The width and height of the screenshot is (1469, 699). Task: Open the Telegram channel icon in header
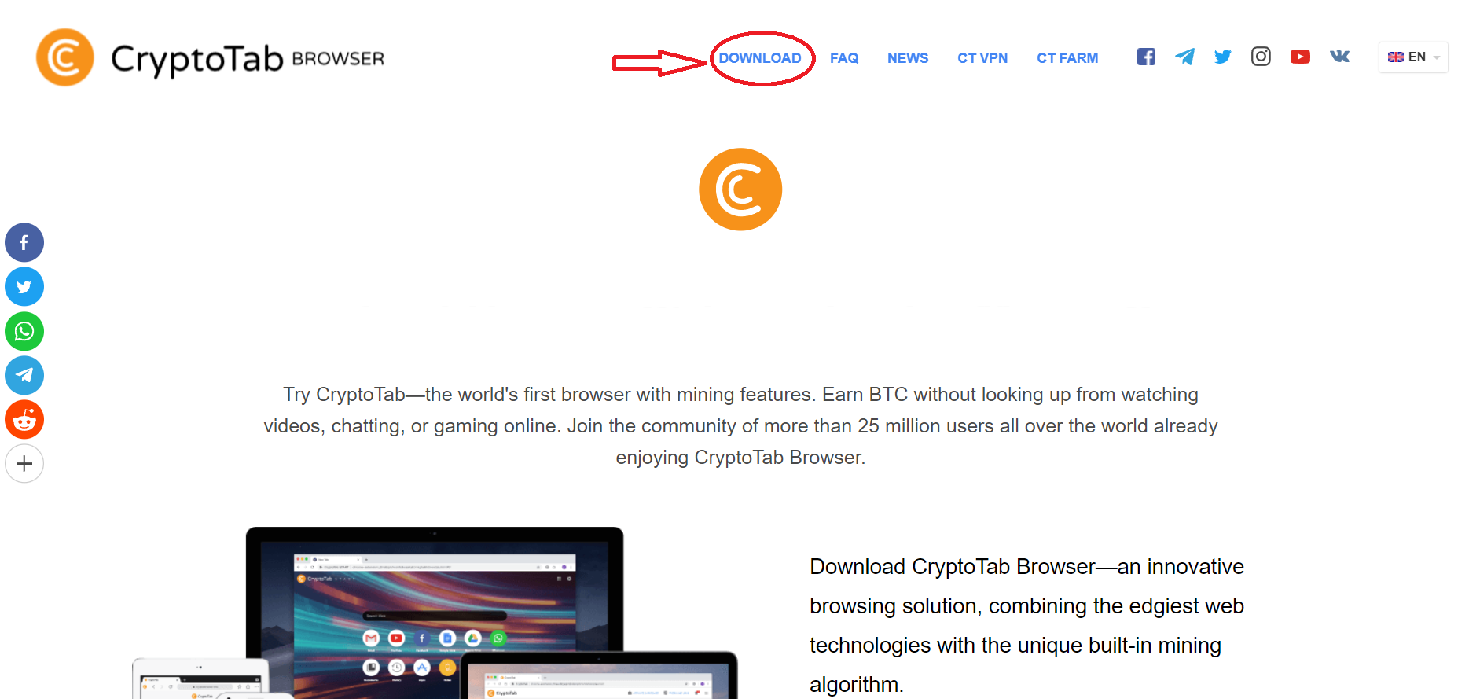coord(1184,57)
